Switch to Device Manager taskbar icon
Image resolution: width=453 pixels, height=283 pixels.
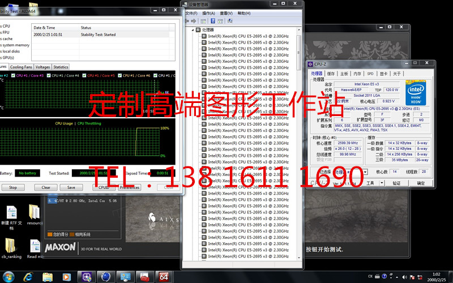coord(126,277)
